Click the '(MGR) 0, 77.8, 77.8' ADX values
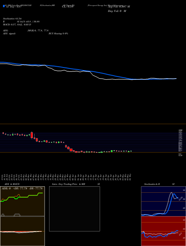This screenshot has width=186, height=246. point(38,31)
